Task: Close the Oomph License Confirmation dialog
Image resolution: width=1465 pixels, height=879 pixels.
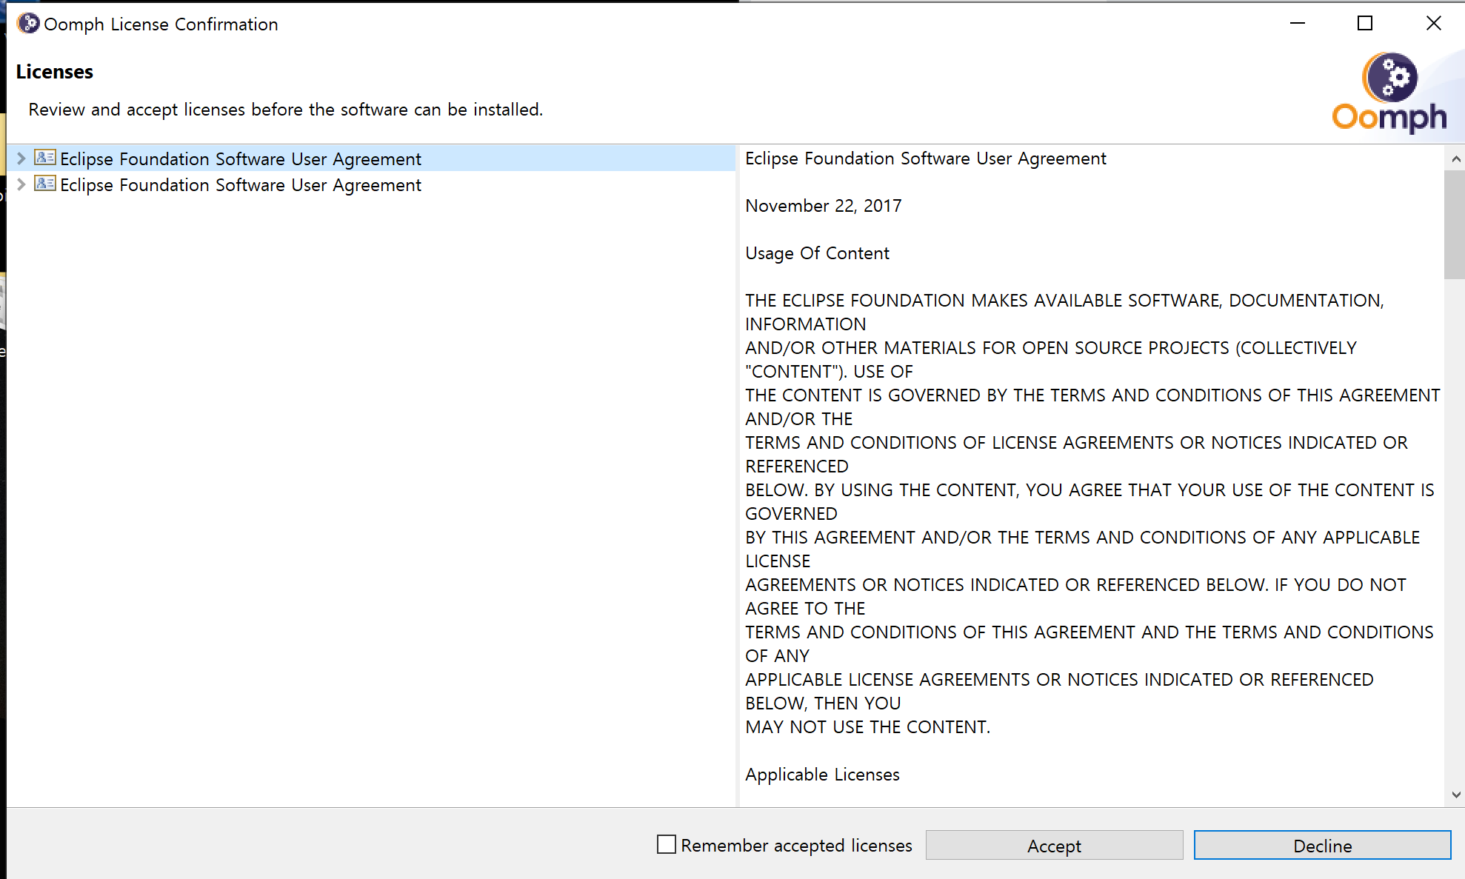Action: click(x=1433, y=24)
